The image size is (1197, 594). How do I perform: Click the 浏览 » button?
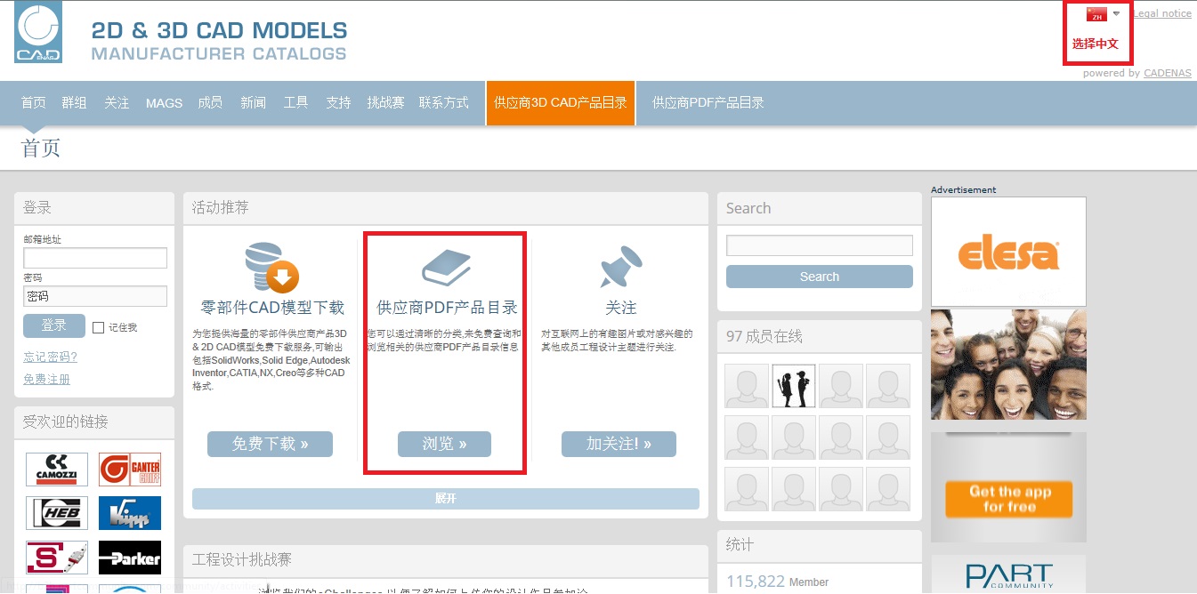[x=444, y=444]
